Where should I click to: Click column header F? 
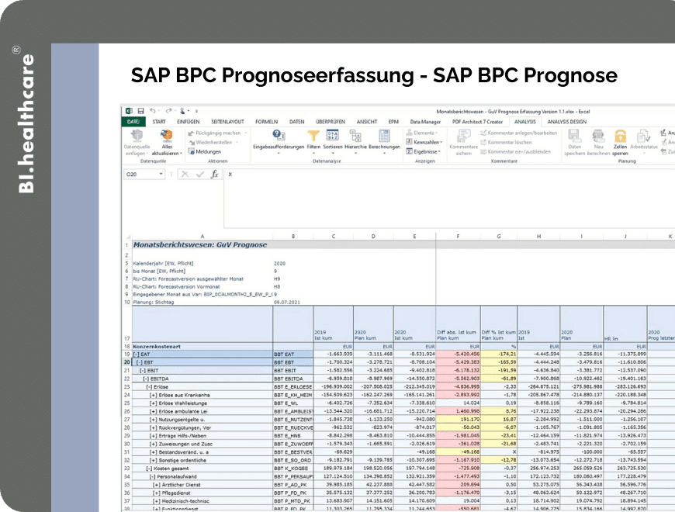click(458, 236)
